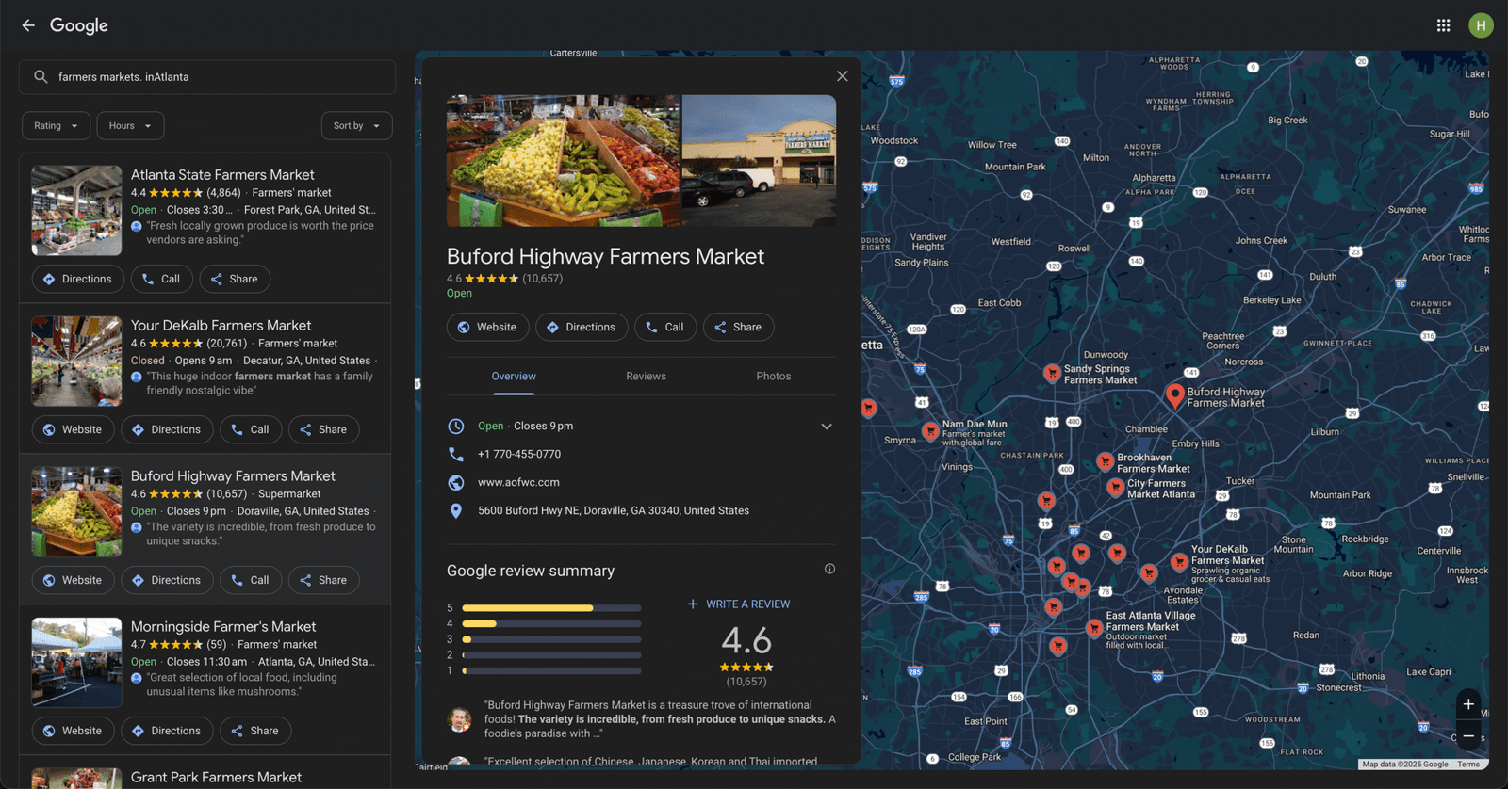Screen dimensions: 1508x789
Task: Select Atlanta State Farmers Market title
Action: coord(222,175)
